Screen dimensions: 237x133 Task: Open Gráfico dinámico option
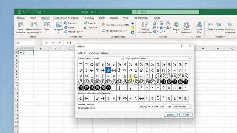click(x=186, y=28)
